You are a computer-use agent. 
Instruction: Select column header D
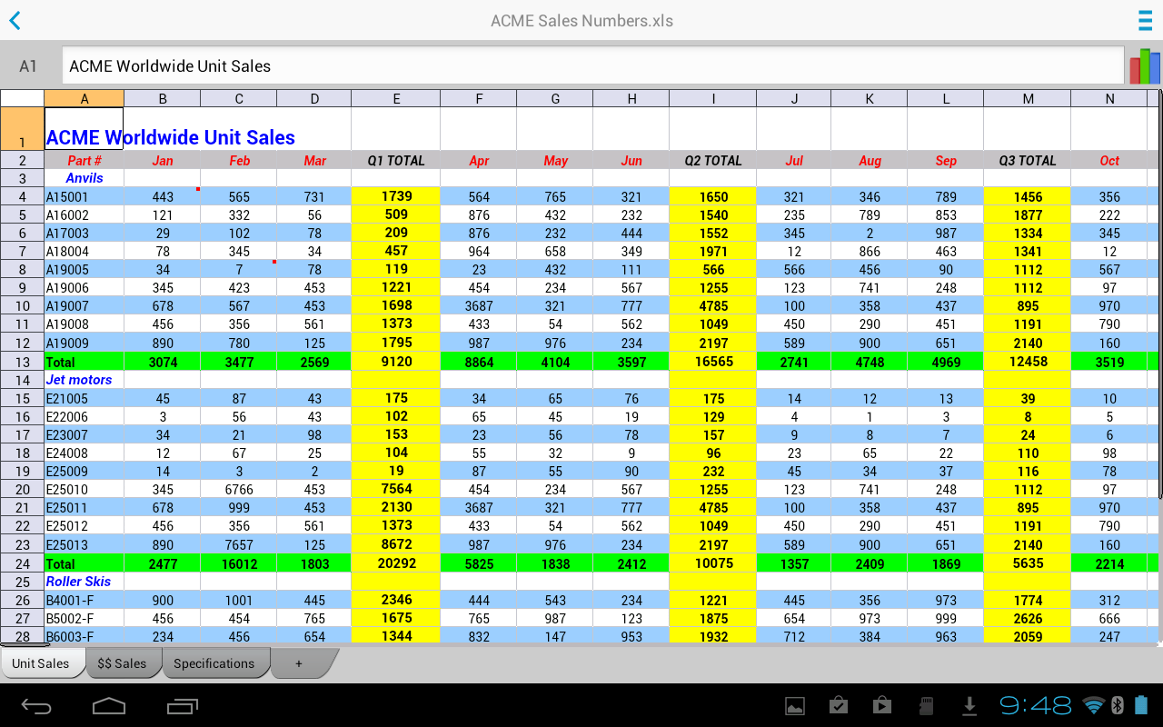(x=314, y=97)
